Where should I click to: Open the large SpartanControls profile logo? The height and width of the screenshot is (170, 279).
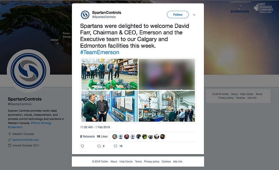[26, 71]
